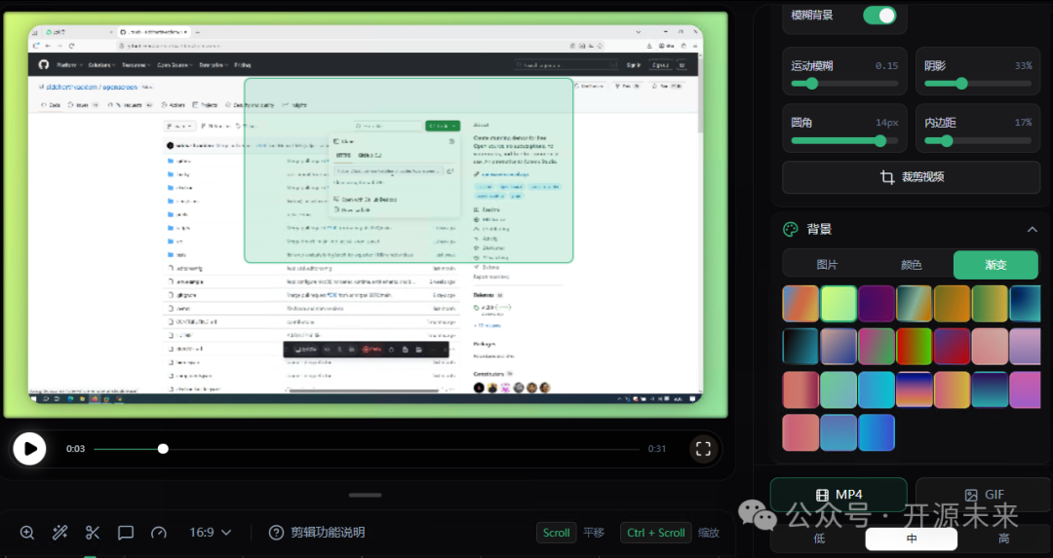Click the 裁剪视频 crop button
1053x558 pixels.
coord(912,177)
